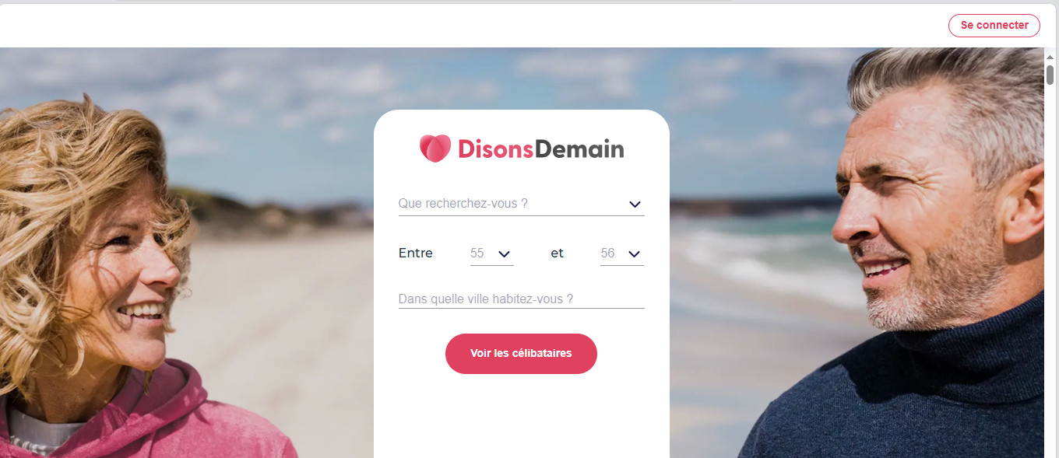Expand the chevron next to age 55
The height and width of the screenshot is (458, 1059).
point(504,254)
